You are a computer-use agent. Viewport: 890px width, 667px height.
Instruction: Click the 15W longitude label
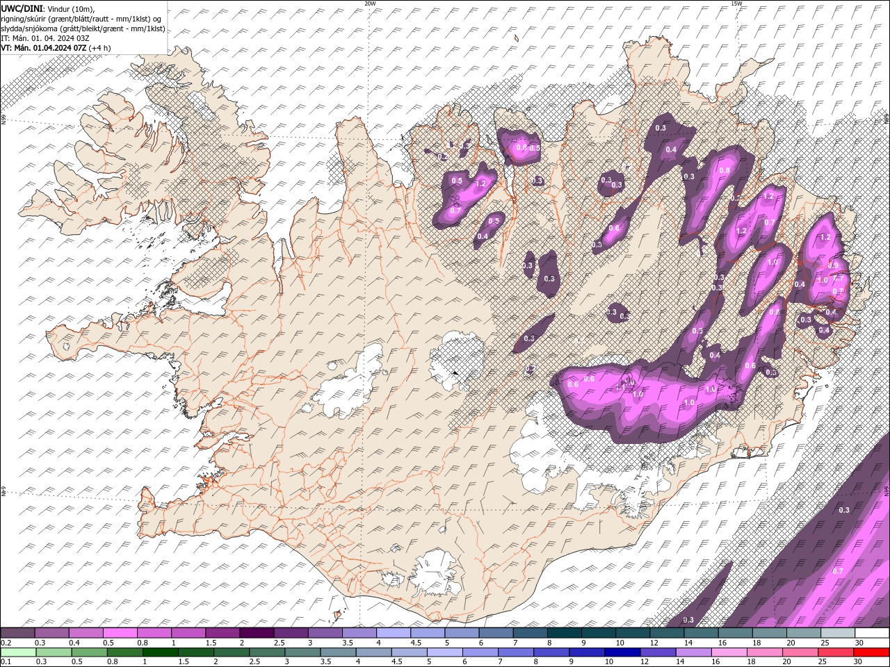[736, 3]
